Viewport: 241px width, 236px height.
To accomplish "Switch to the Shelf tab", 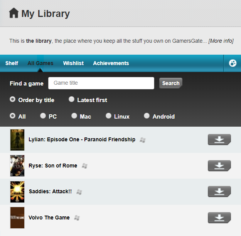I will coord(12,63).
